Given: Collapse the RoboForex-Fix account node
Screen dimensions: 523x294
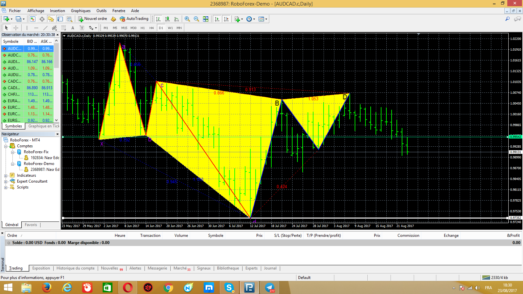Looking at the screenshot, I should pyautogui.click(x=12, y=152).
